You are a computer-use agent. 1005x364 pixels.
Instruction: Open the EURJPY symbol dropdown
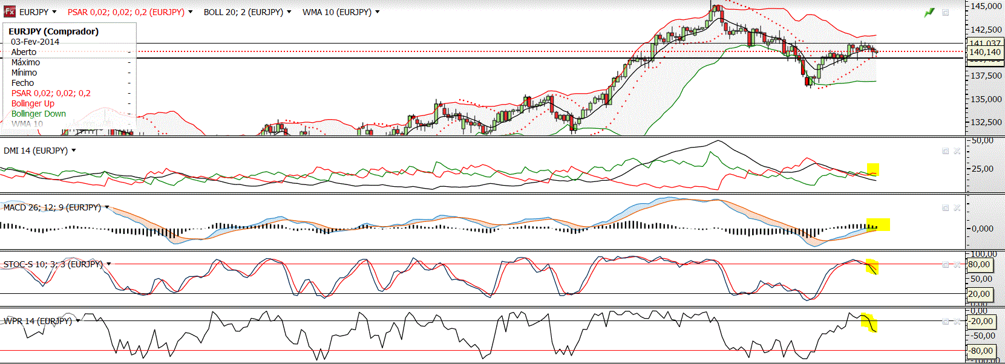(x=54, y=12)
